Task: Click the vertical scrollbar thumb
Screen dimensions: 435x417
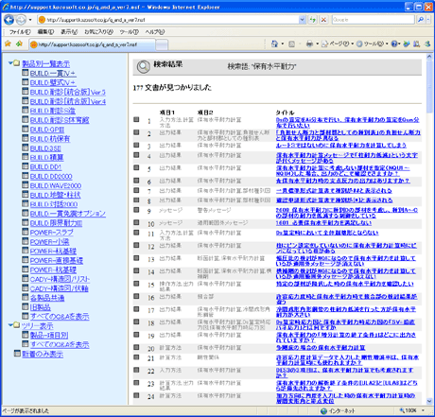Action: (x=429, y=86)
